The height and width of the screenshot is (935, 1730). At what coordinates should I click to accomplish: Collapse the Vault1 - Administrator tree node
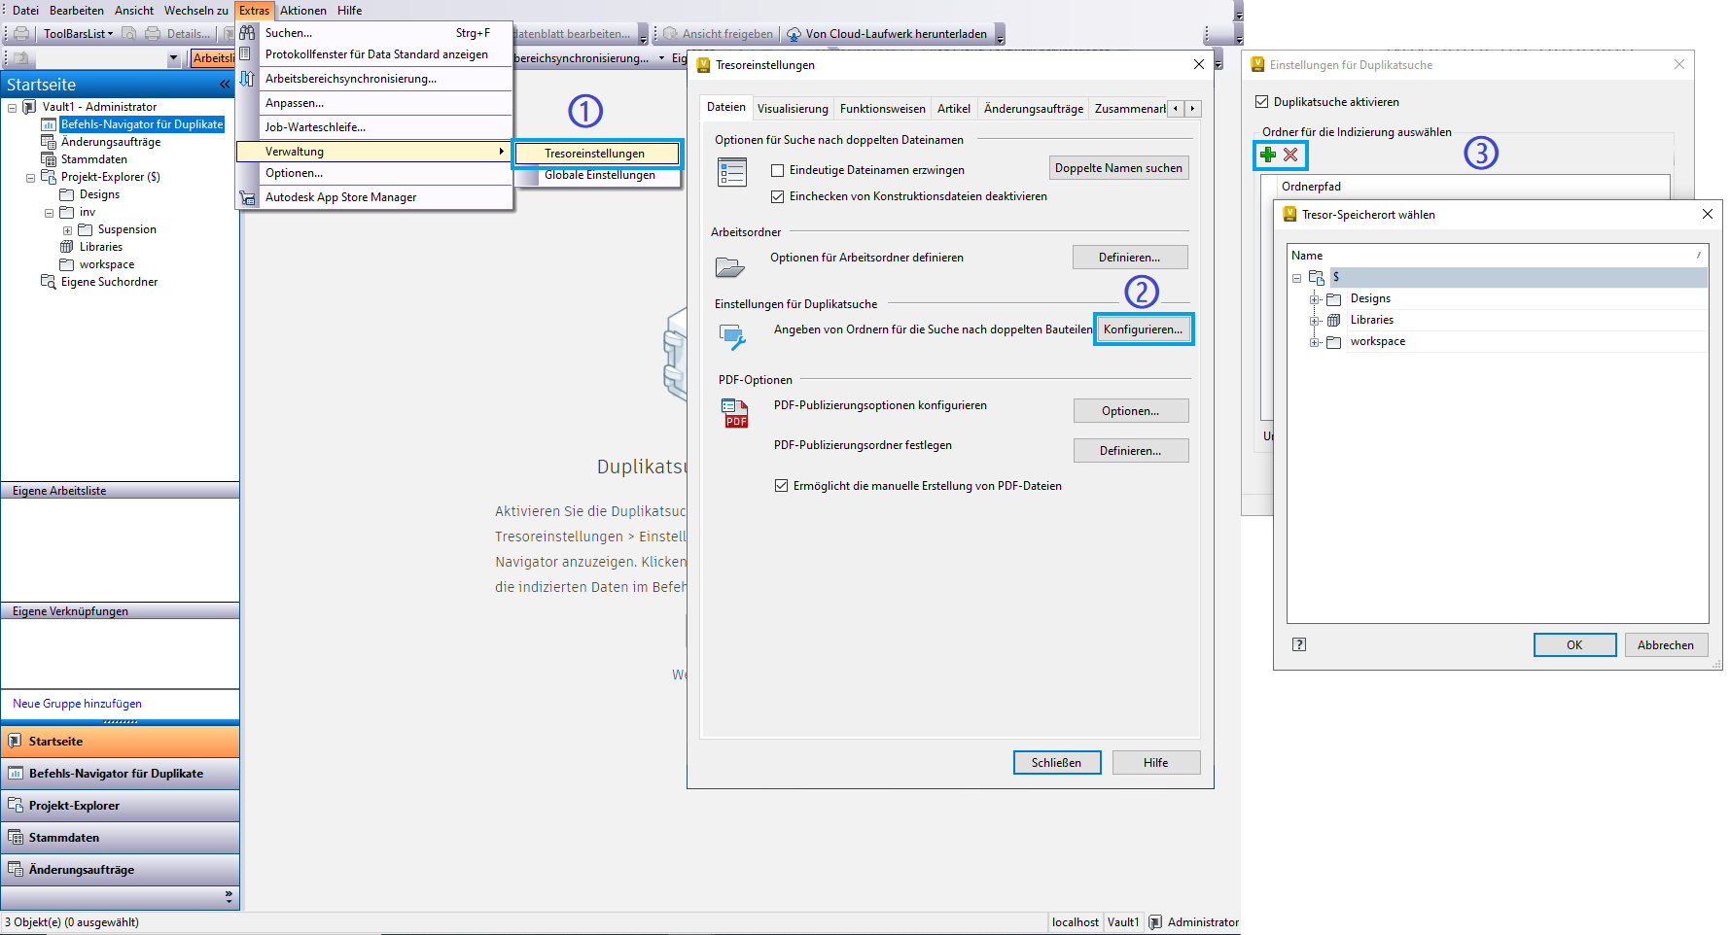point(12,107)
